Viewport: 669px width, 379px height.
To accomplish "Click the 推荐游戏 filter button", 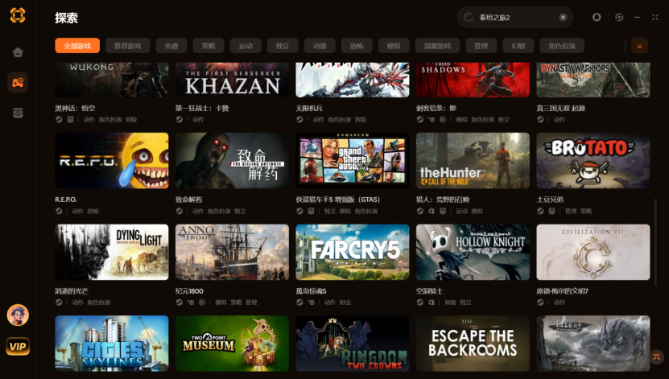I will point(127,46).
